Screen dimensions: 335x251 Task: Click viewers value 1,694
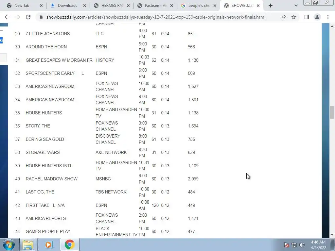pyautogui.click(x=193, y=126)
